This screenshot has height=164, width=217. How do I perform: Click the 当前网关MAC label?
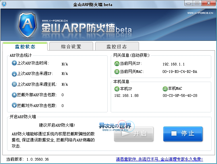(x=132, y=72)
